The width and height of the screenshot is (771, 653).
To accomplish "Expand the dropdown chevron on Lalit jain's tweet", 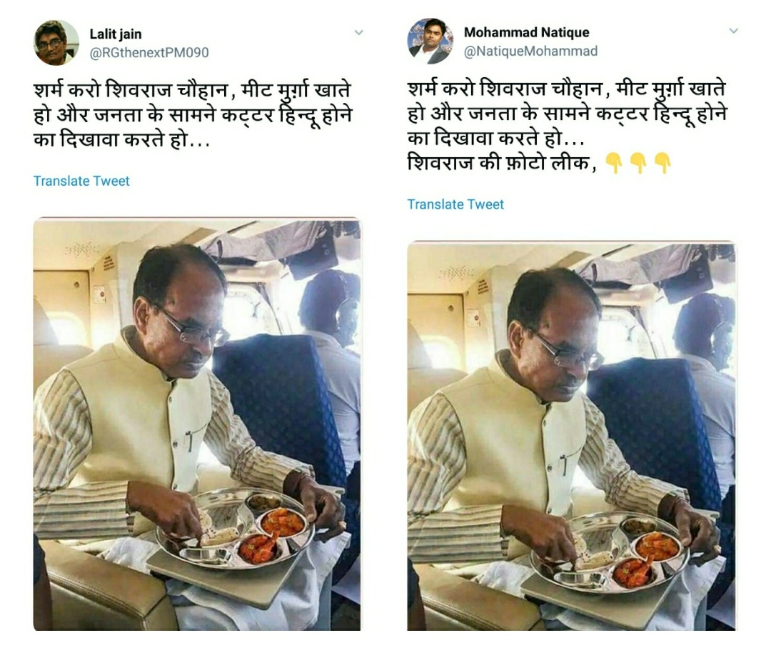I will (x=359, y=32).
